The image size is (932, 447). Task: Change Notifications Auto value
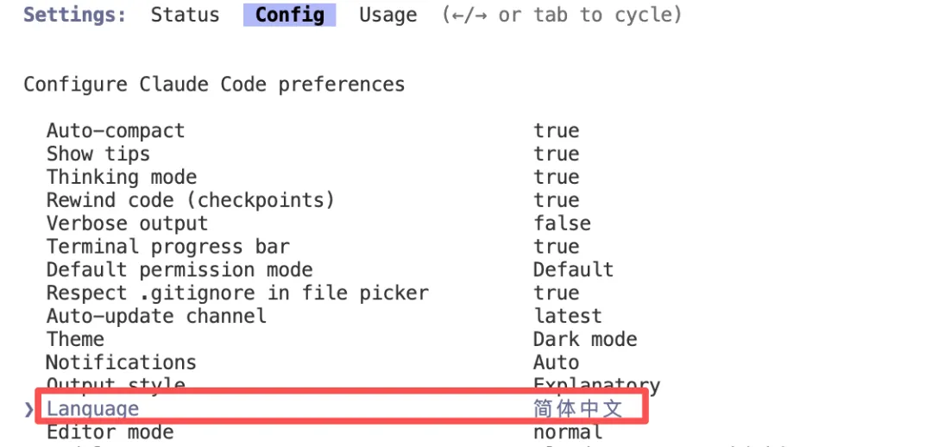click(x=556, y=362)
